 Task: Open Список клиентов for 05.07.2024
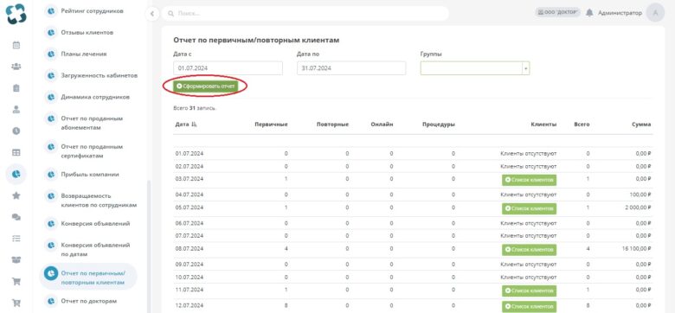click(529, 208)
